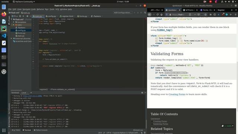Open PyCharm Community app menu in top bar
Viewport: 238px width, 134px height.
pos(24,1)
